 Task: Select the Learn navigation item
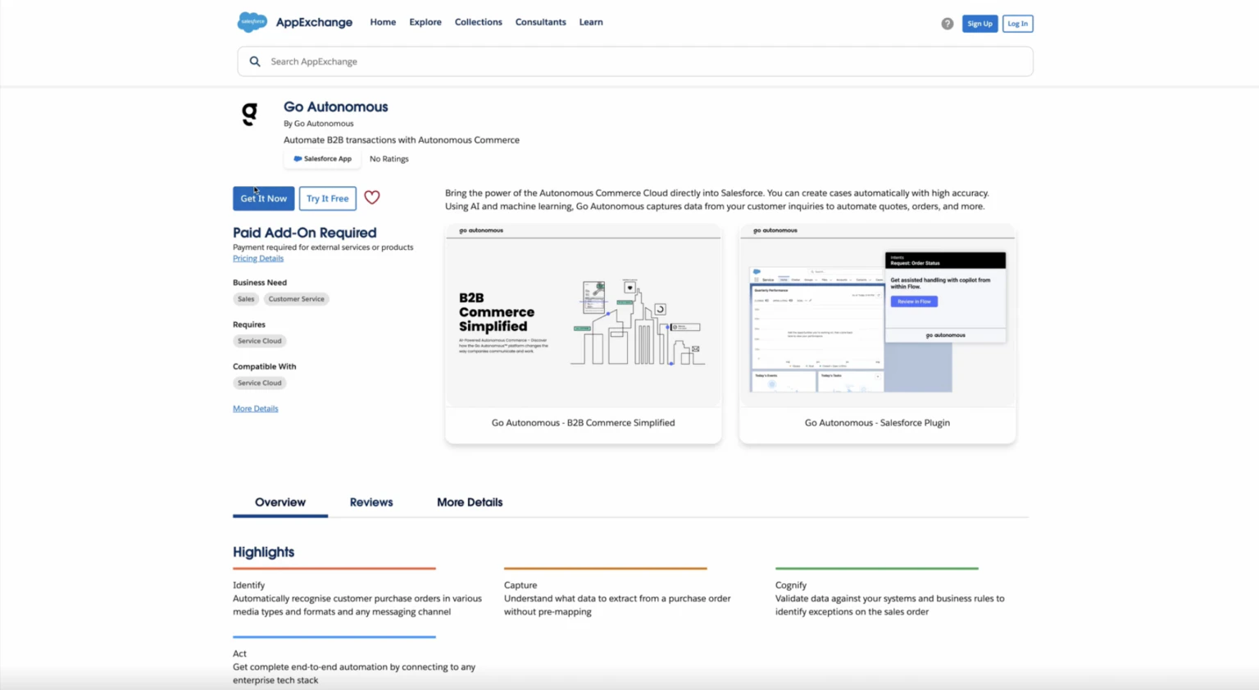click(x=591, y=22)
